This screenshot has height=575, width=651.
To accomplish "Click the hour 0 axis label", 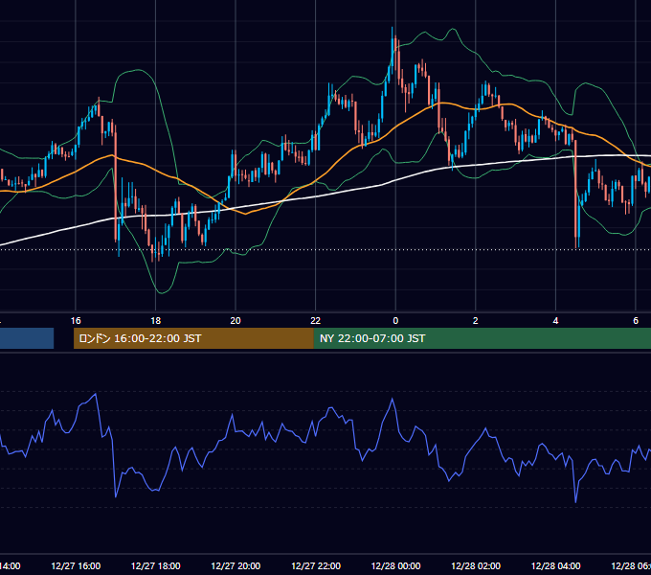I will coord(395,321).
